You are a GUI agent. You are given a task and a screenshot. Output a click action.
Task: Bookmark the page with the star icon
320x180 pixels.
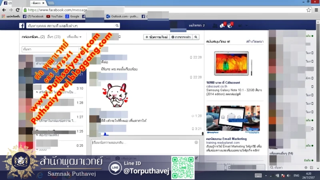(x=308, y=10)
